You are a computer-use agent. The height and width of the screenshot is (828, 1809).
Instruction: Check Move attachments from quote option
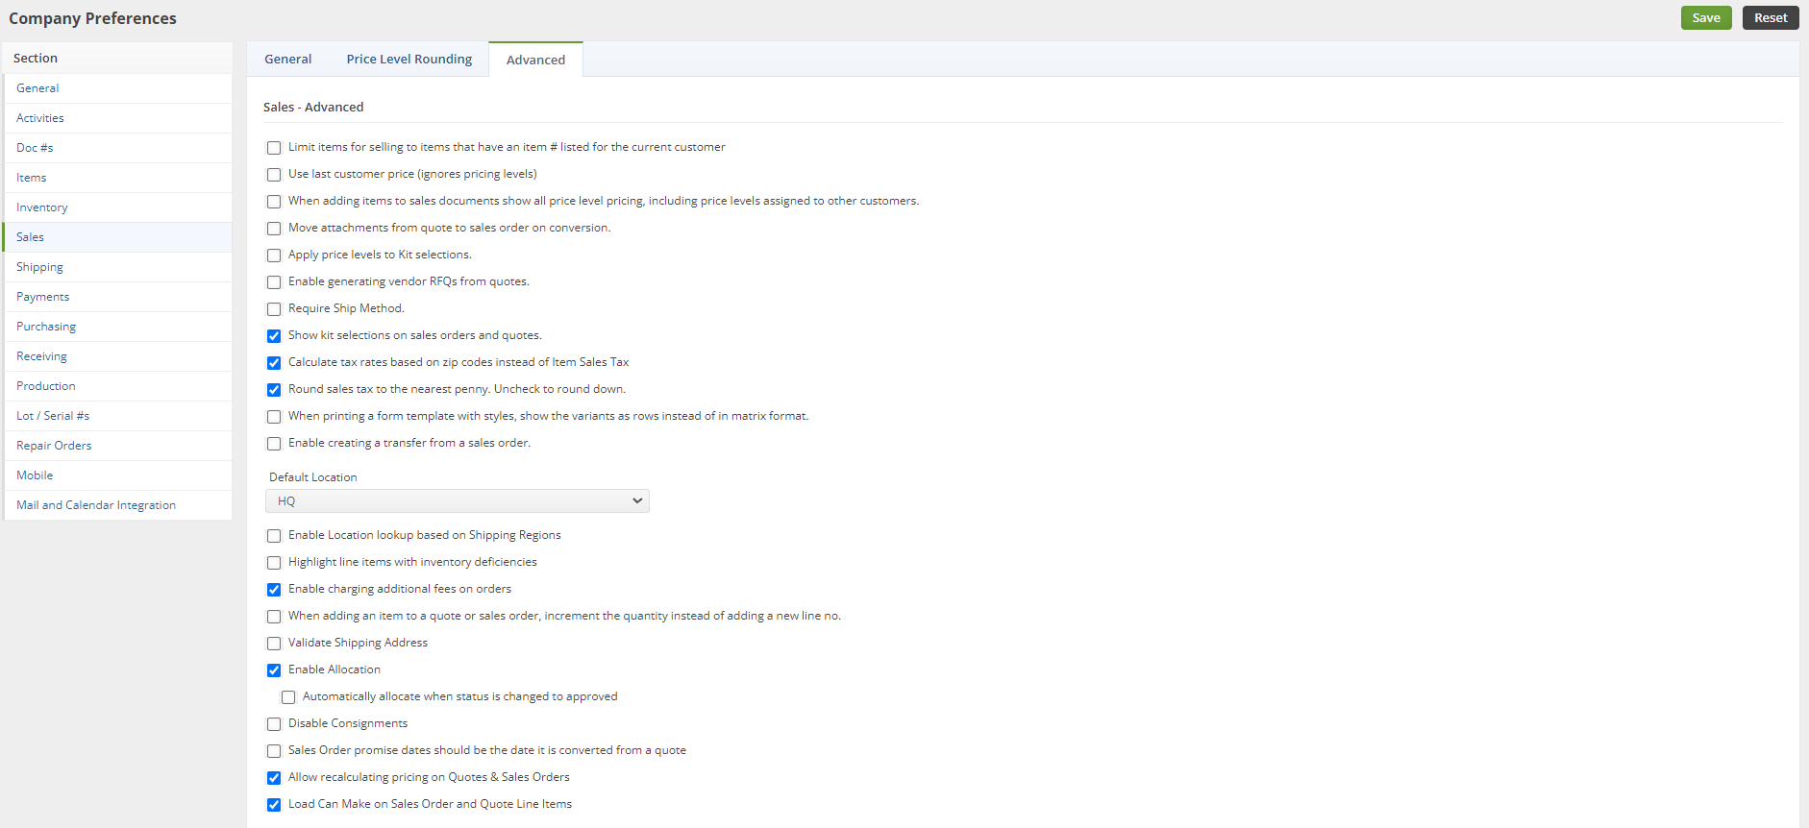[x=274, y=229]
